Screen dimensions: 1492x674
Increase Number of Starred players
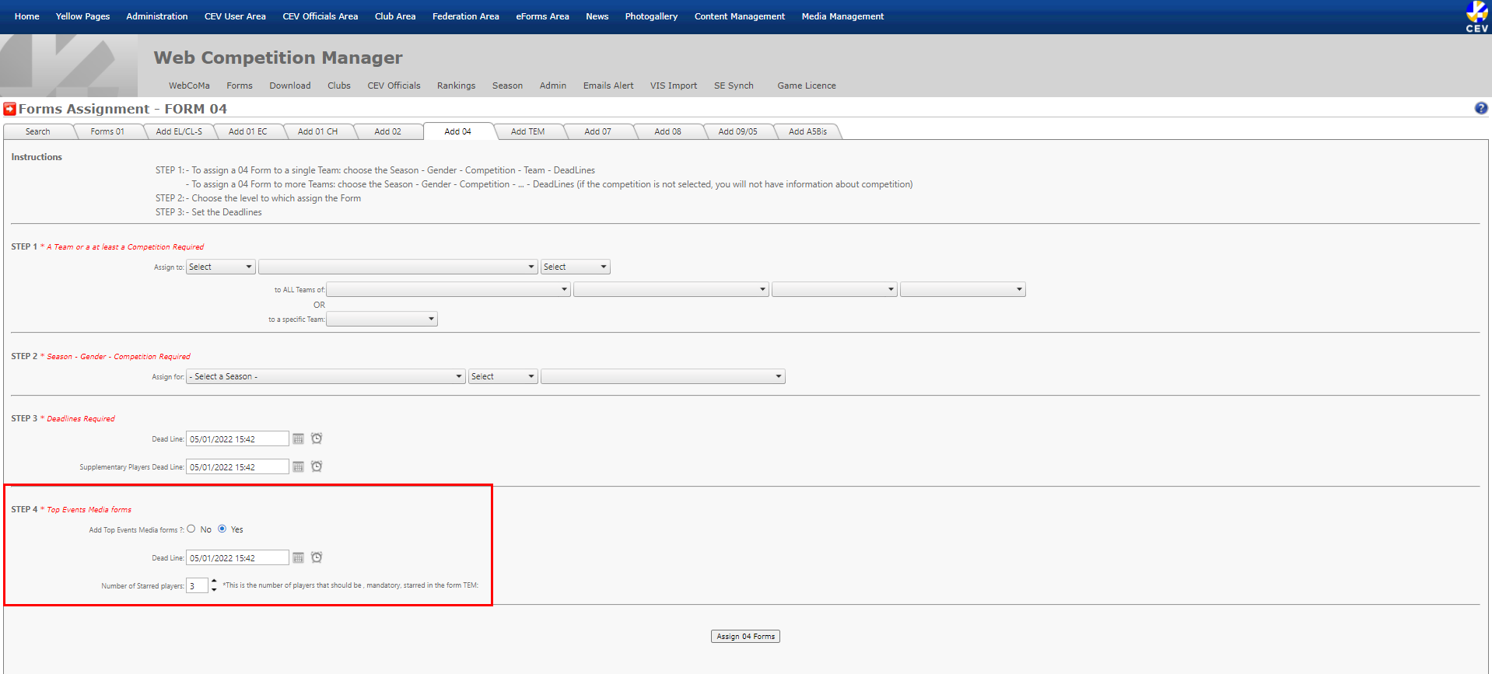[x=214, y=581]
